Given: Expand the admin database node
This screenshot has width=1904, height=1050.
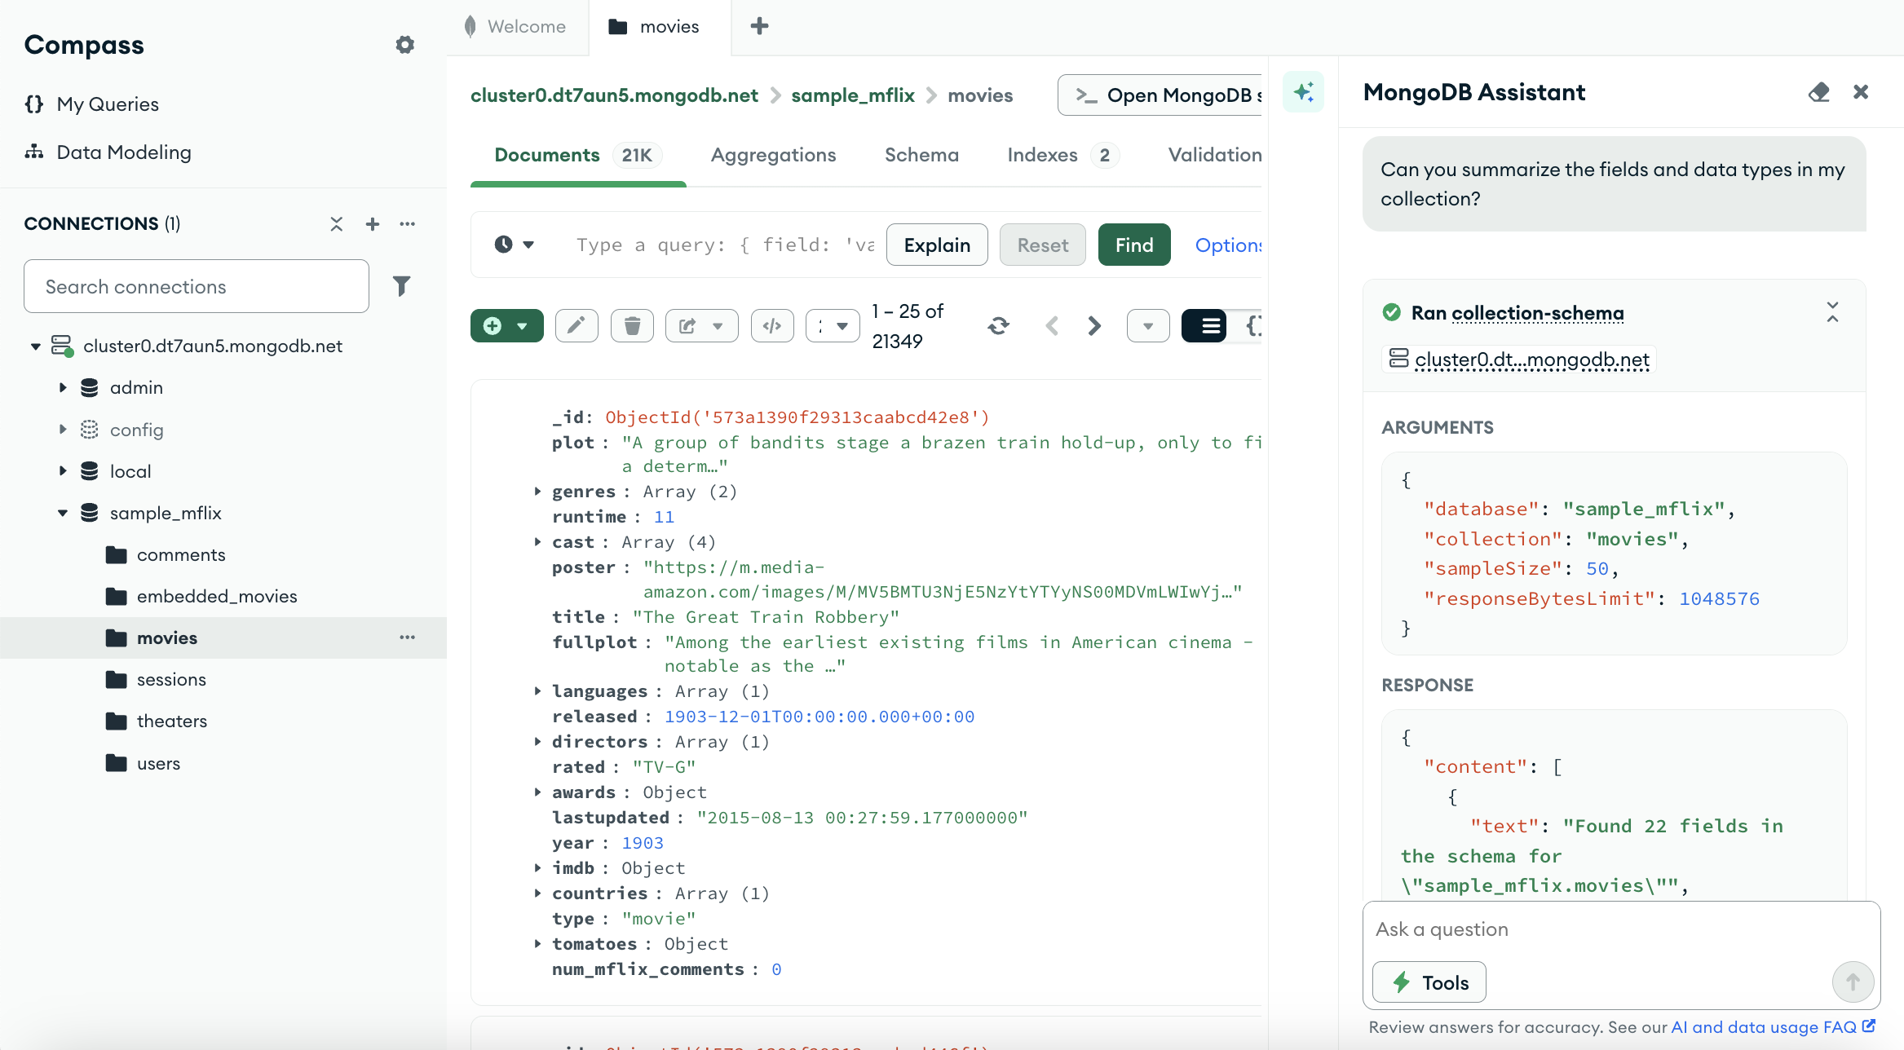Looking at the screenshot, I should pyautogui.click(x=63, y=388).
